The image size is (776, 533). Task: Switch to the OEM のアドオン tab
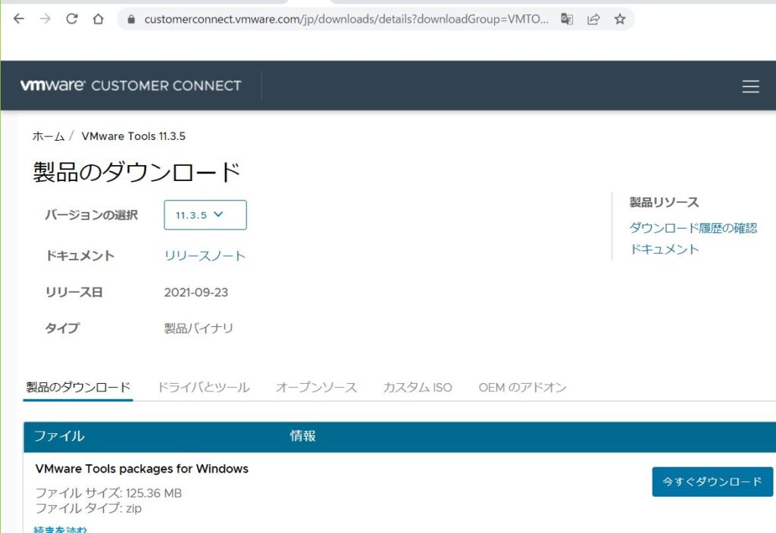(x=521, y=387)
